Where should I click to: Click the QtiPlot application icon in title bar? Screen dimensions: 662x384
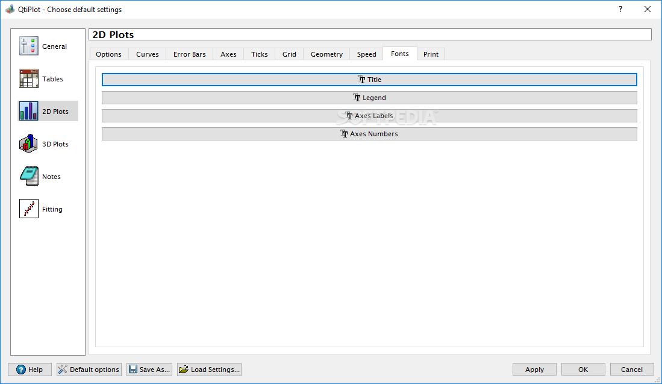tap(10, 9)
